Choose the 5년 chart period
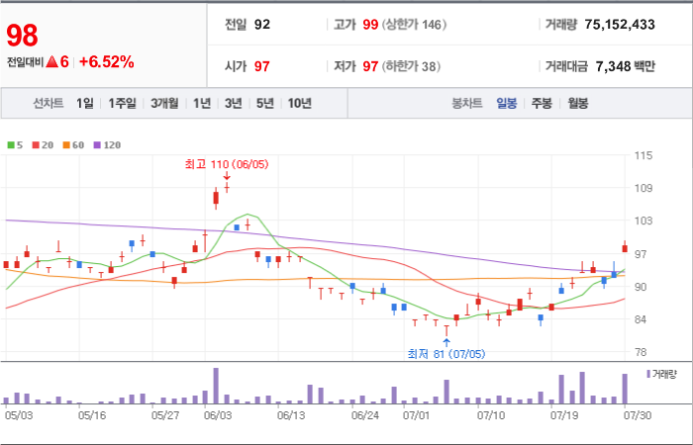693x445 pixels. point(264,103)
